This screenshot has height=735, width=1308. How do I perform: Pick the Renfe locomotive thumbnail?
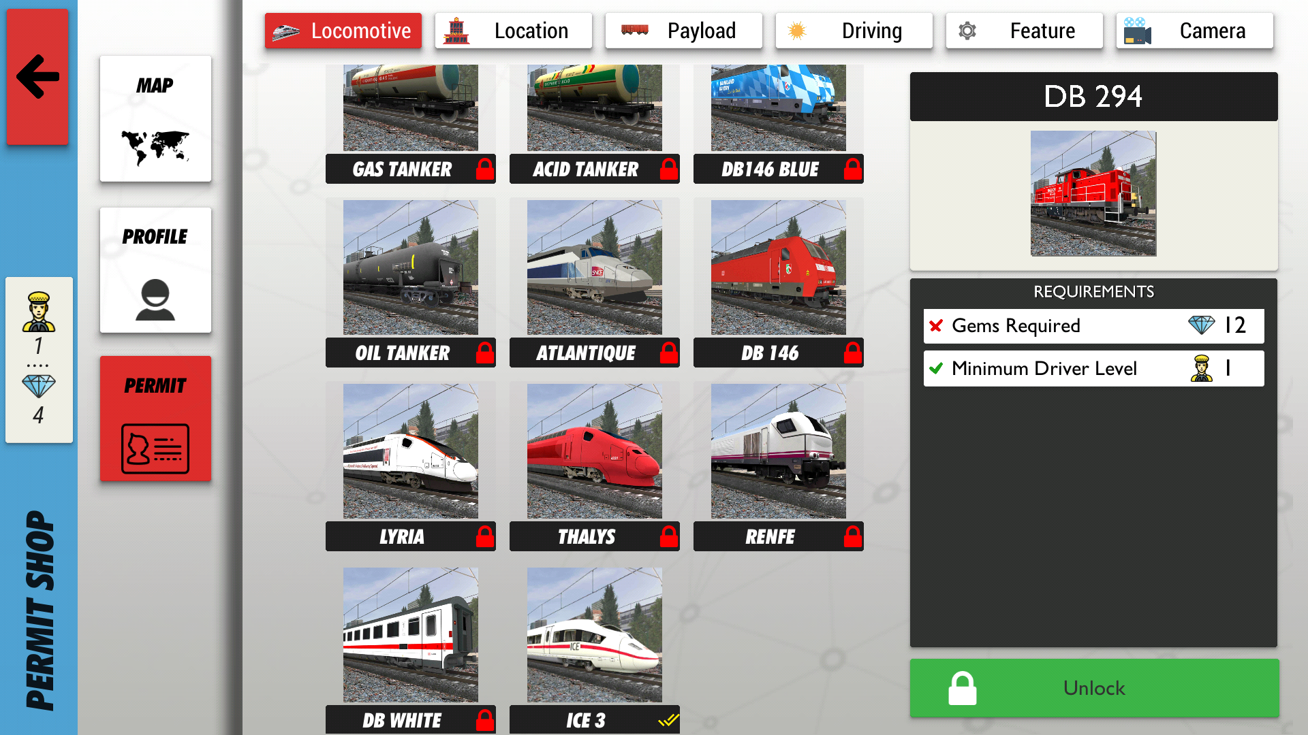click(x=779, y=451)
